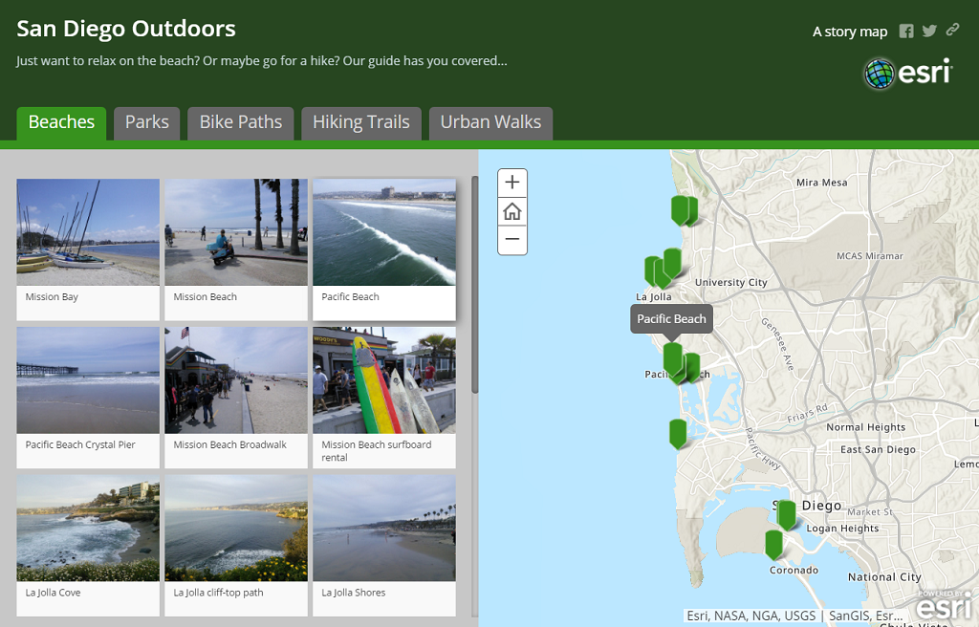Click the 'East San Diego' map label
This screenshot has height=627, width=979.
[x=878, y=449]
